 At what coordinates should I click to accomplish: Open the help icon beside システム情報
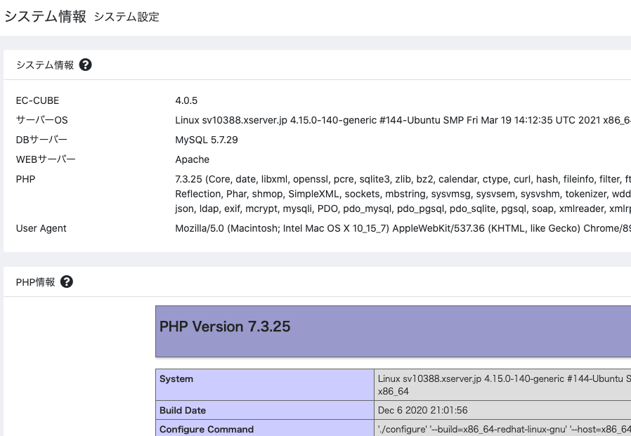85,65
